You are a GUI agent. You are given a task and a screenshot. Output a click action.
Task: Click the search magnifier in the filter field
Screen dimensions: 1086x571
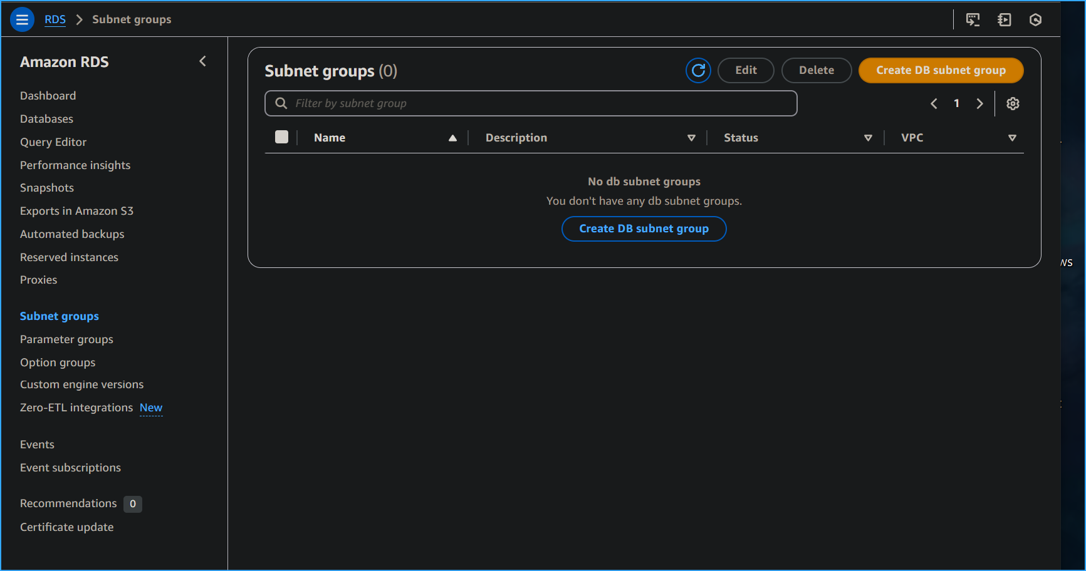pyautogui.click(x=281, y=103)
